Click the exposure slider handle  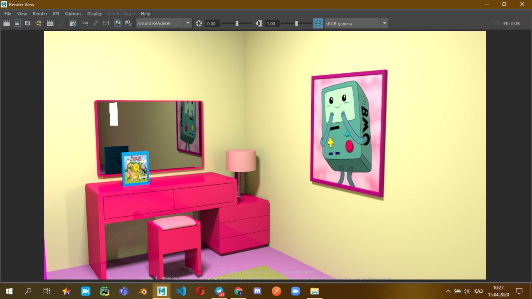(x=237, y=23)
